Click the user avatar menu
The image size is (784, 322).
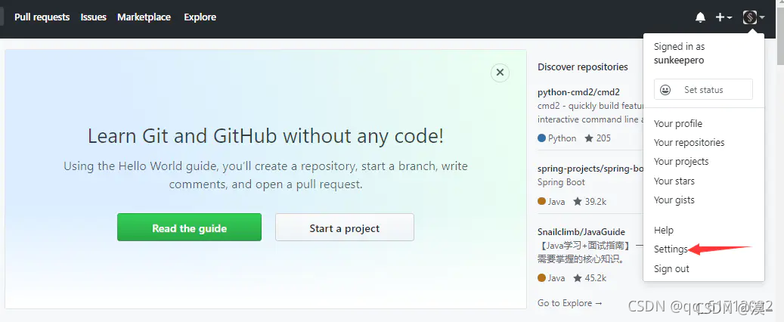[x=754, y=17]
